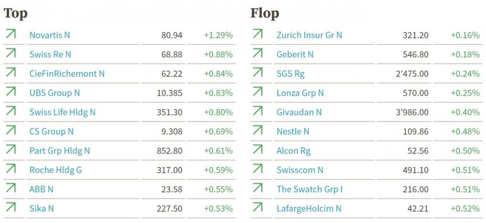Viewport: 486px width, 223px height.
Task: Open the Novartis N stock link
Action: (x=50, y=35)
